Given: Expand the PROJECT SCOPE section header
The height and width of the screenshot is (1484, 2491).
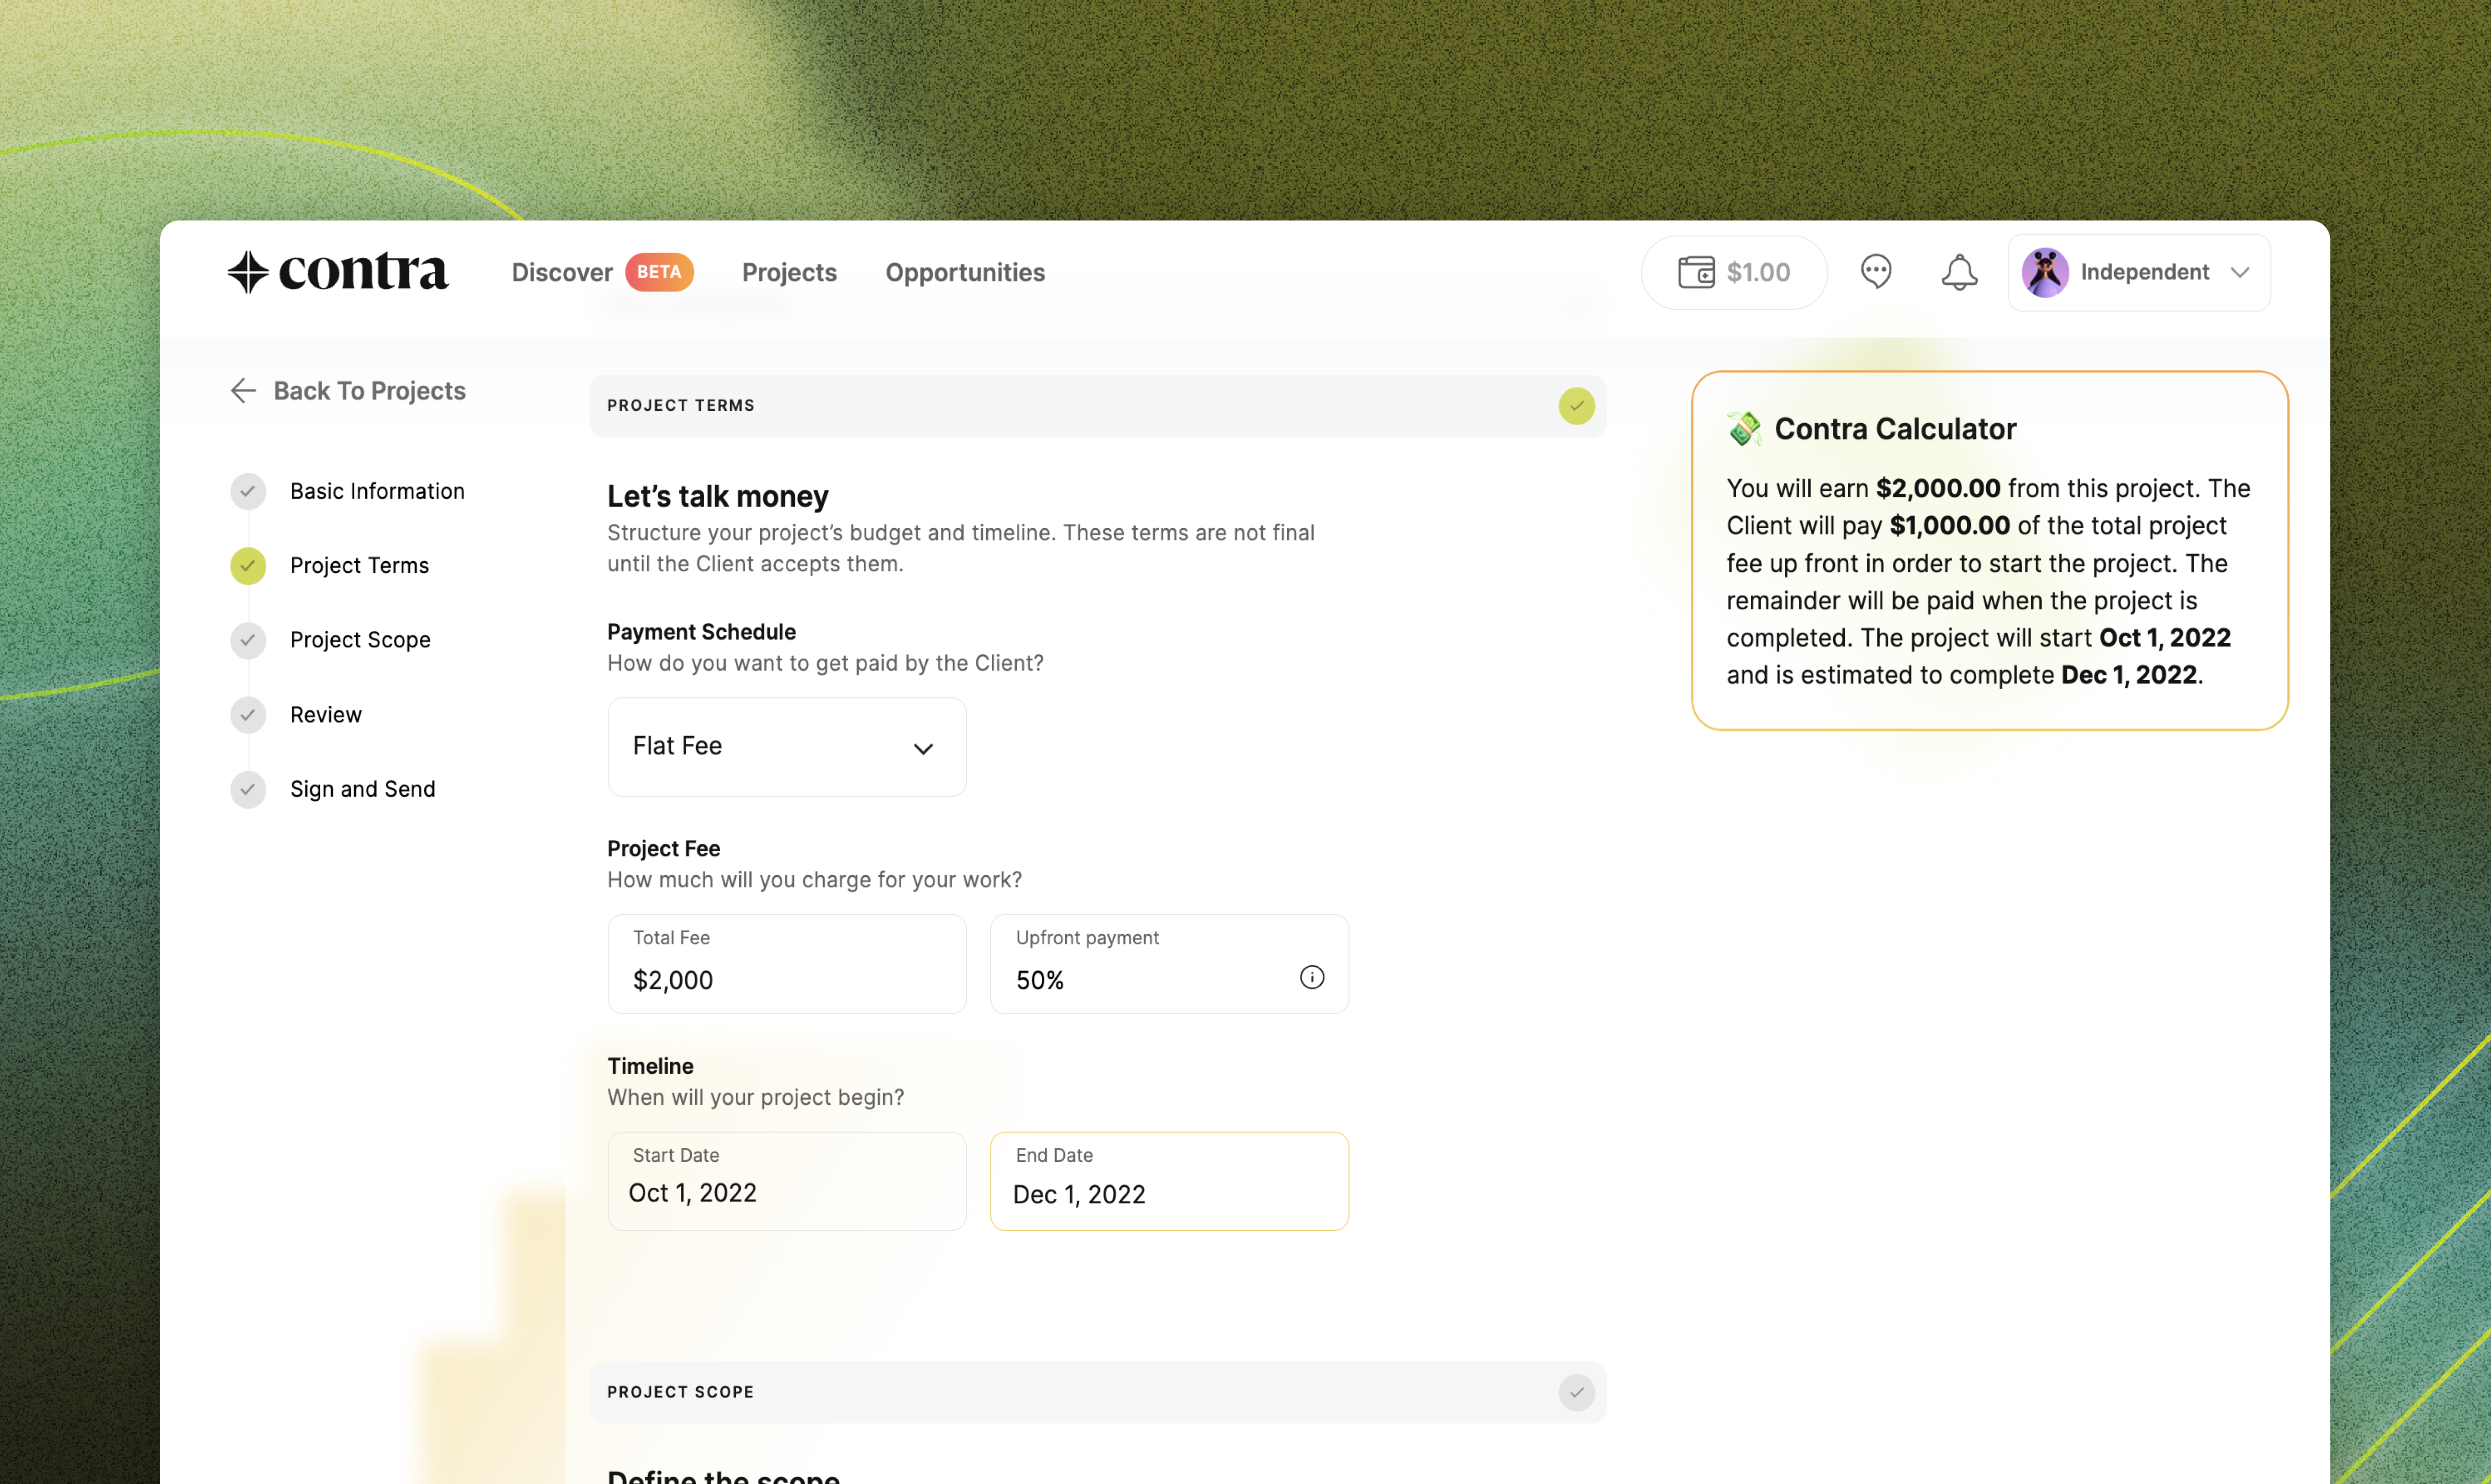Looking at the screenshot, I should (1098, 1392).
